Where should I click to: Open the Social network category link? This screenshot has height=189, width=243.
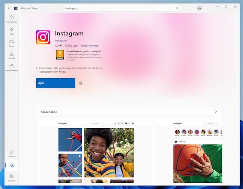[90, 46]
